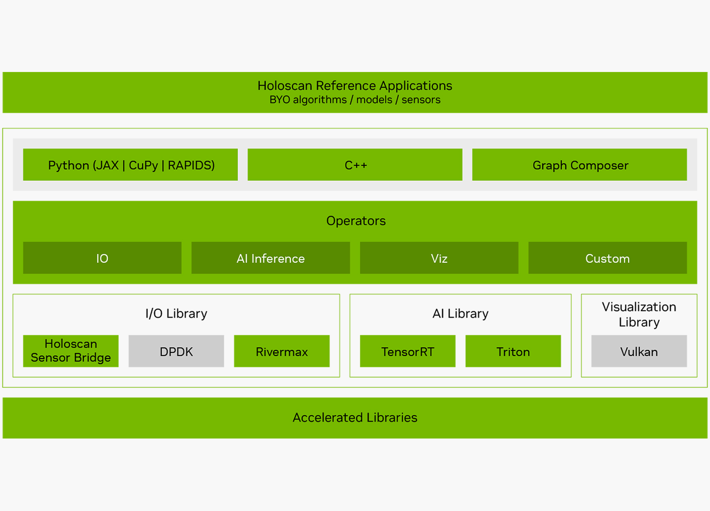Click the AI Library heading
Image resolution: width=710 pixels, height=511 pixels.
pyautogui.click(x=460, y=313)
